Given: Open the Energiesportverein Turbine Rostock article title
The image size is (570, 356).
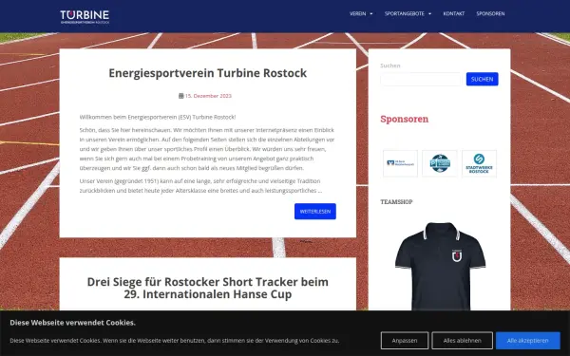Looking at the screenshot, I should point(207,73).
